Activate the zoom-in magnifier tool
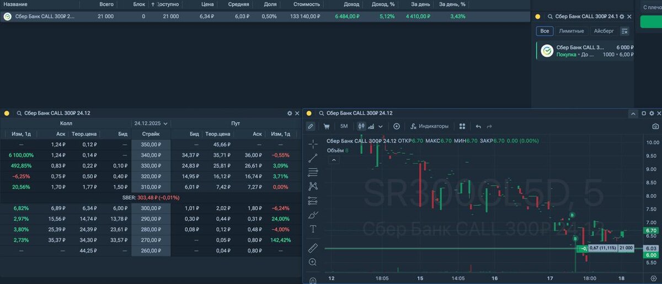This screenshot has width=662, height=284. 313,262
